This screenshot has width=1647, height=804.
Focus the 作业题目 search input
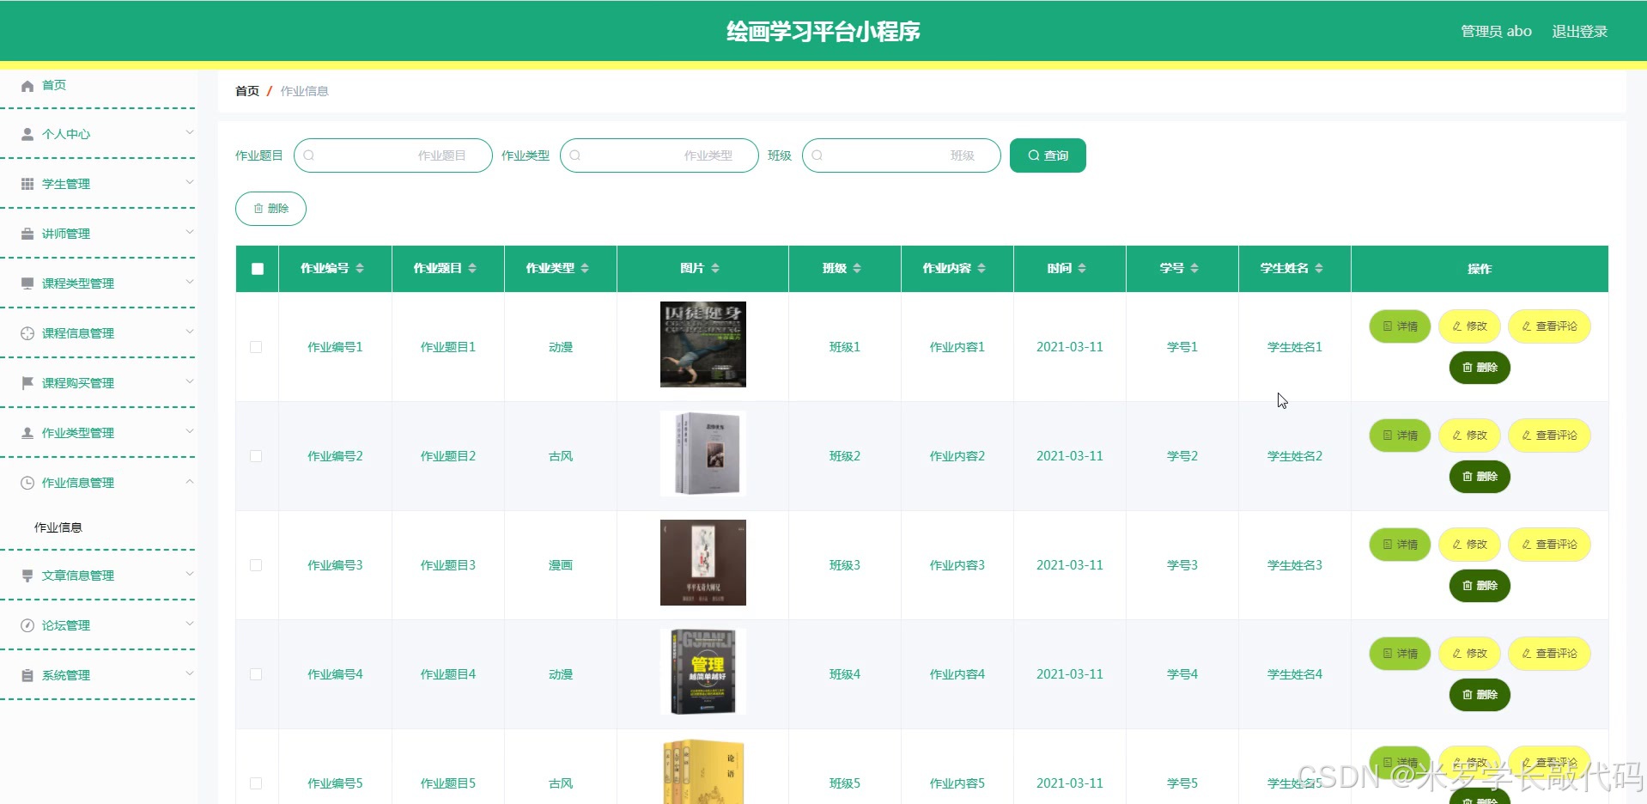point(393,155)
